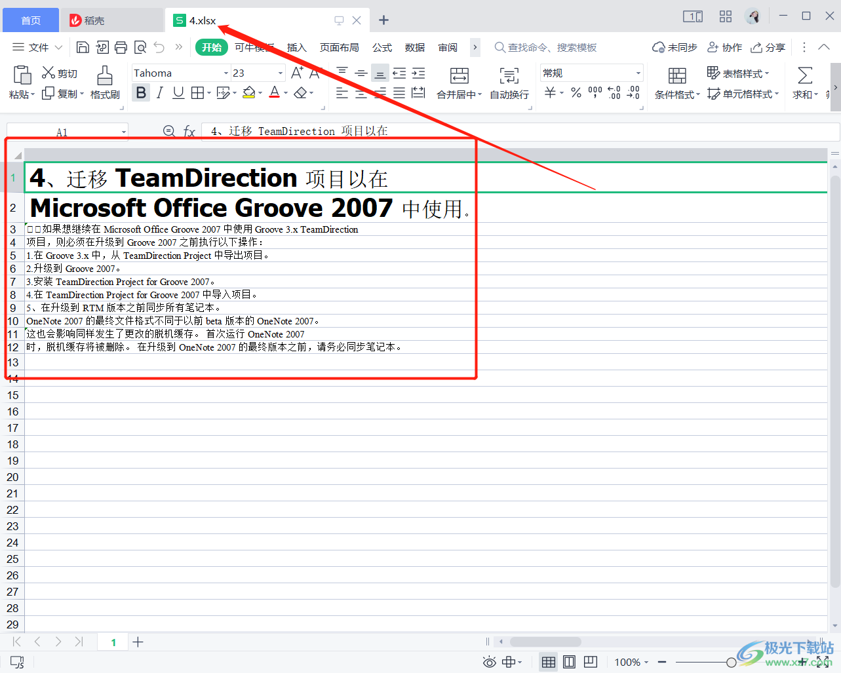841x673 pixels.
Task: Click the Format Painter (格式刷) brush
Action: [105, 76]
